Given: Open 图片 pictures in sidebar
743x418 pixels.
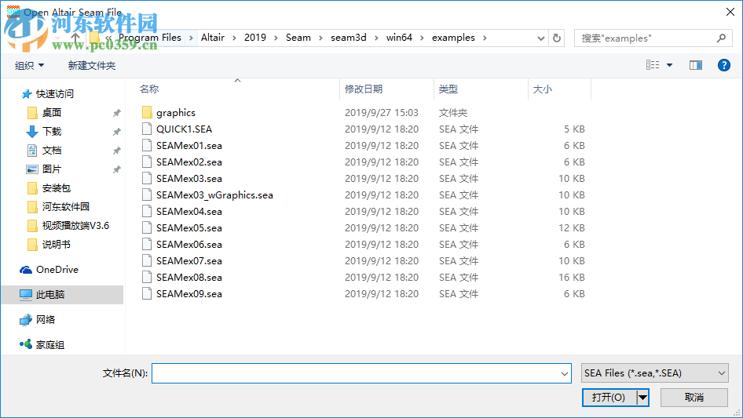Looking at the screenshot, I should pyautogui.click(x=51, y=169).
